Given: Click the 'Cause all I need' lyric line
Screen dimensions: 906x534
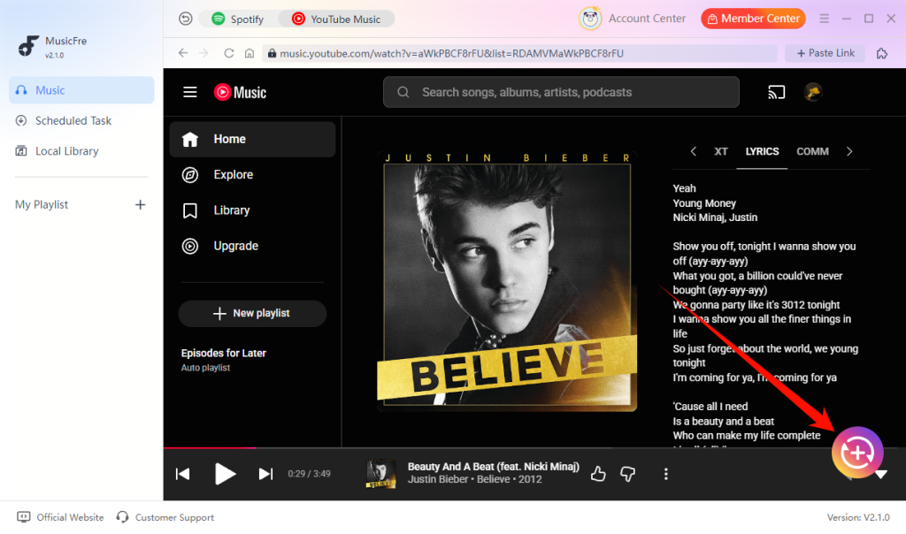Looking at the screenshot, I should click(710, 407).
